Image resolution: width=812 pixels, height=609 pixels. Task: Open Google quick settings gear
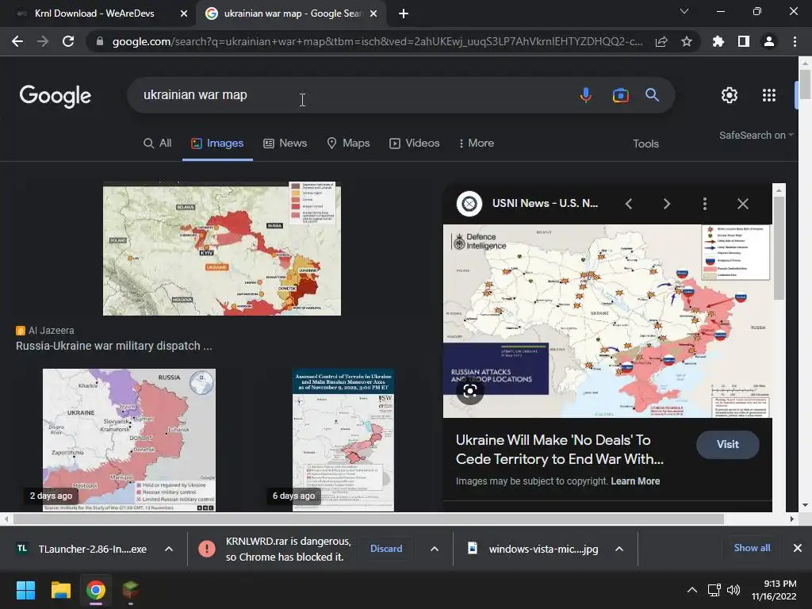point(730,95)
